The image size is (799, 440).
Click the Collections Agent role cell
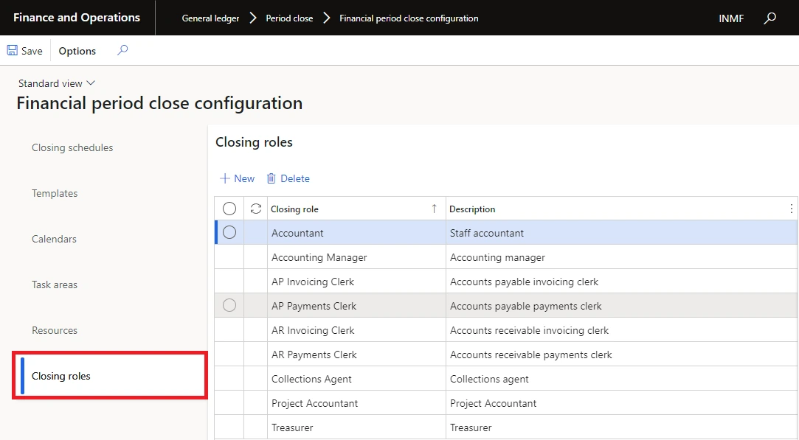click(356, 379)
